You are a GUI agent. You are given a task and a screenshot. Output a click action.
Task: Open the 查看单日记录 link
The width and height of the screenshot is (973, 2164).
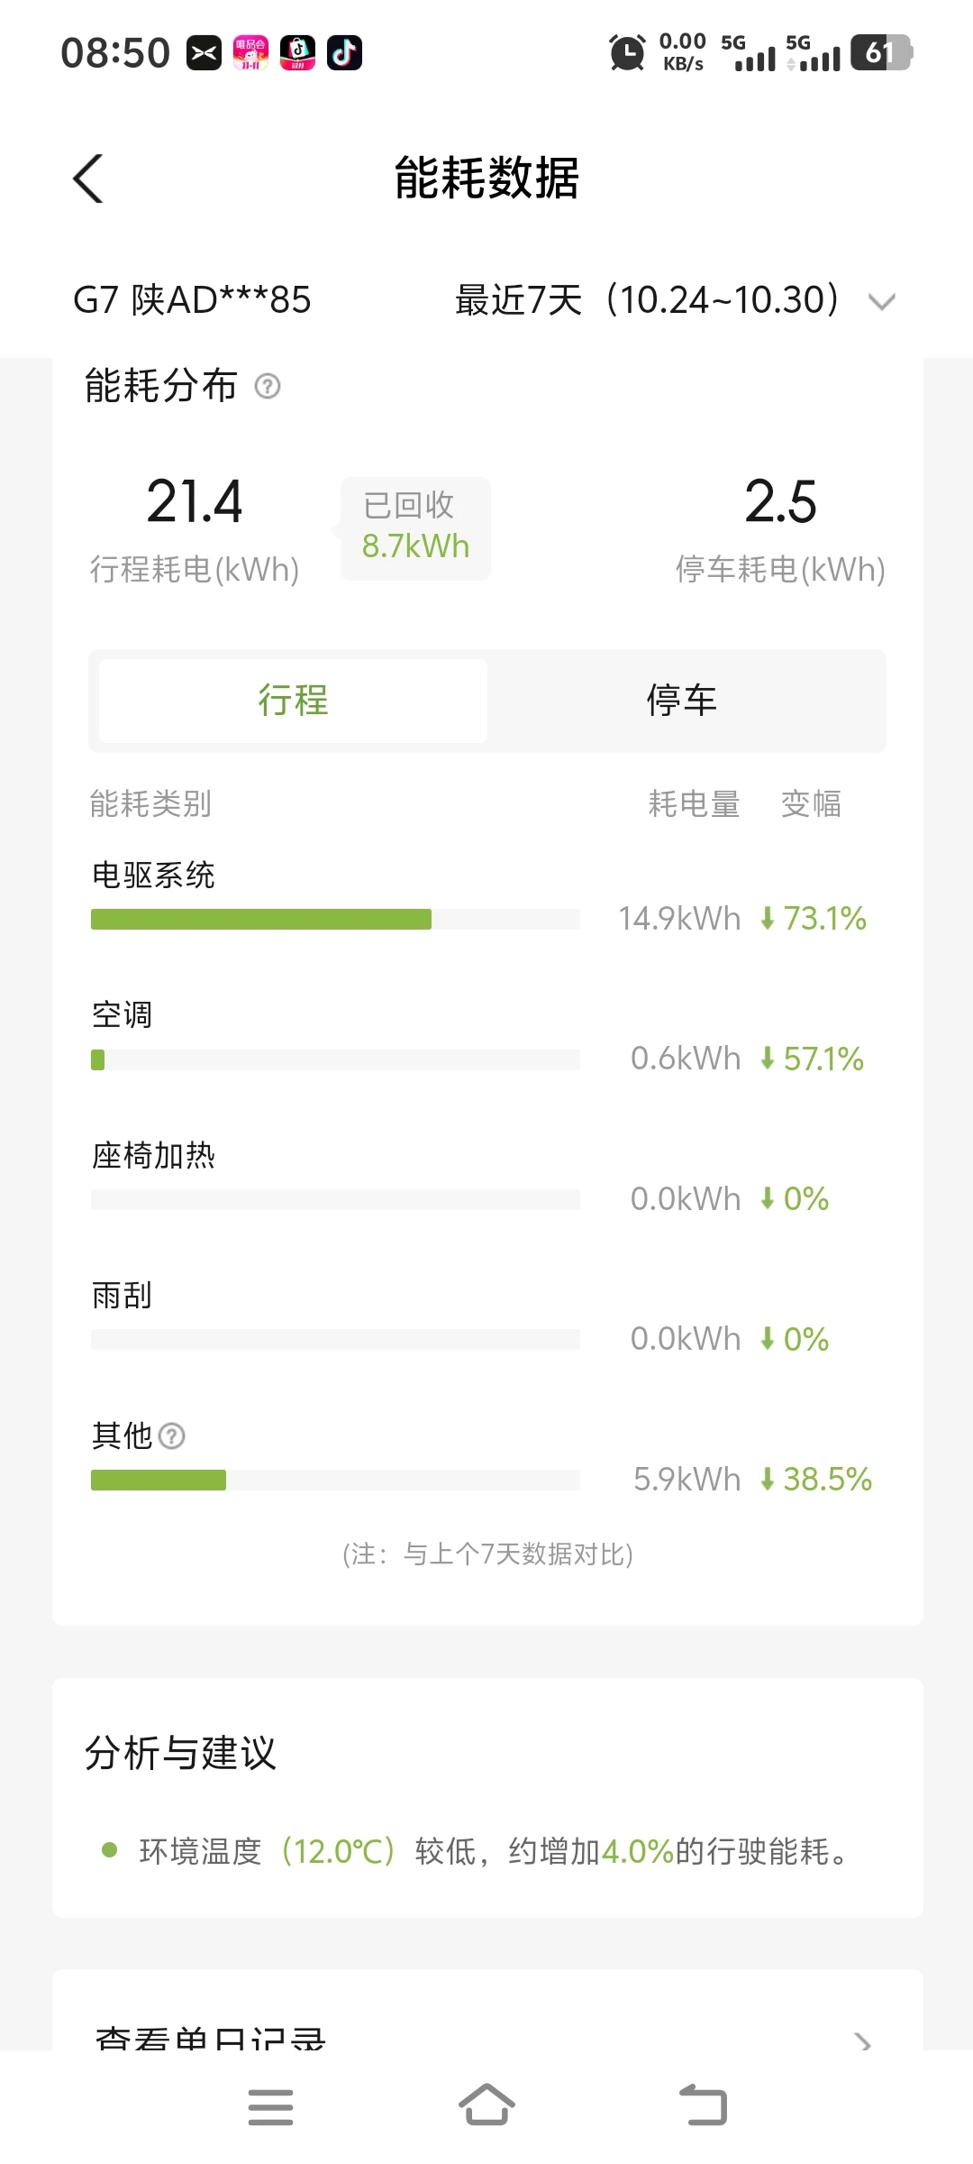(211, 2038)
